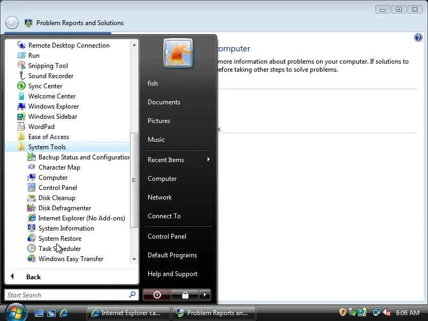This screenshot has width=428, height=321.
Task: Expand the Ease of Access folder
Action: 67,137
